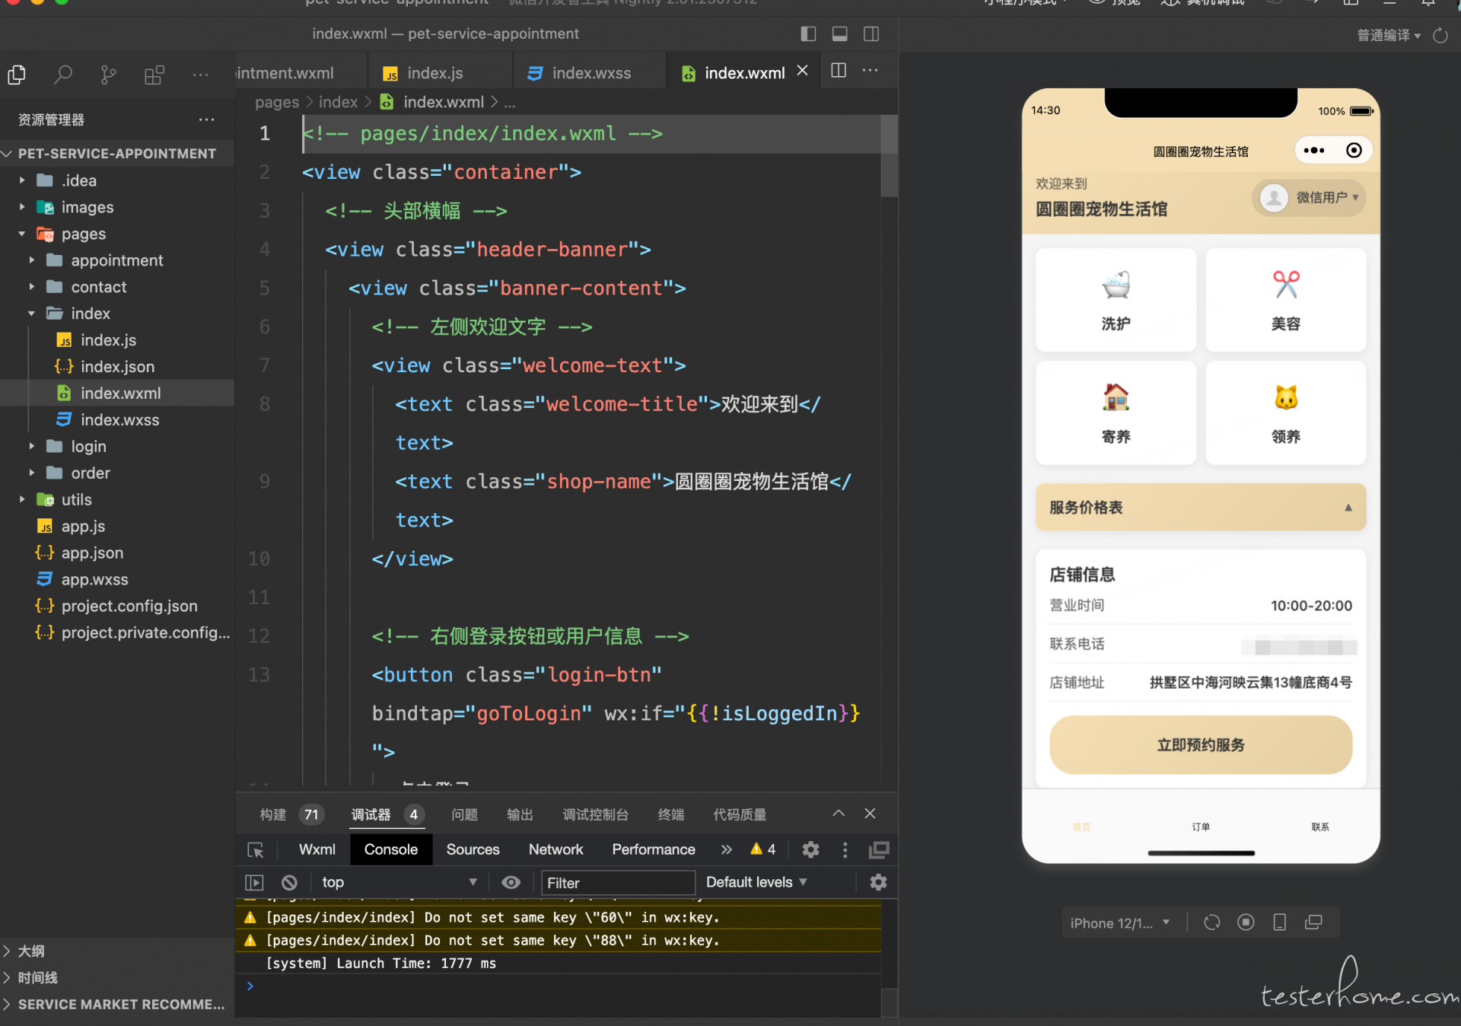
Task: Close the debug panel with X
Action: coord(870,814)
